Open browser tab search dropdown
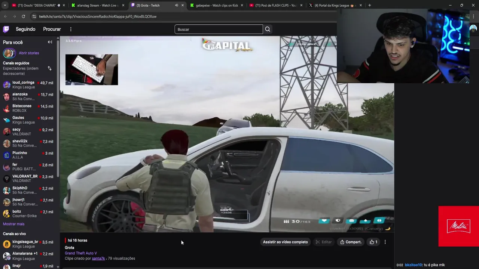 click(5, 5)
